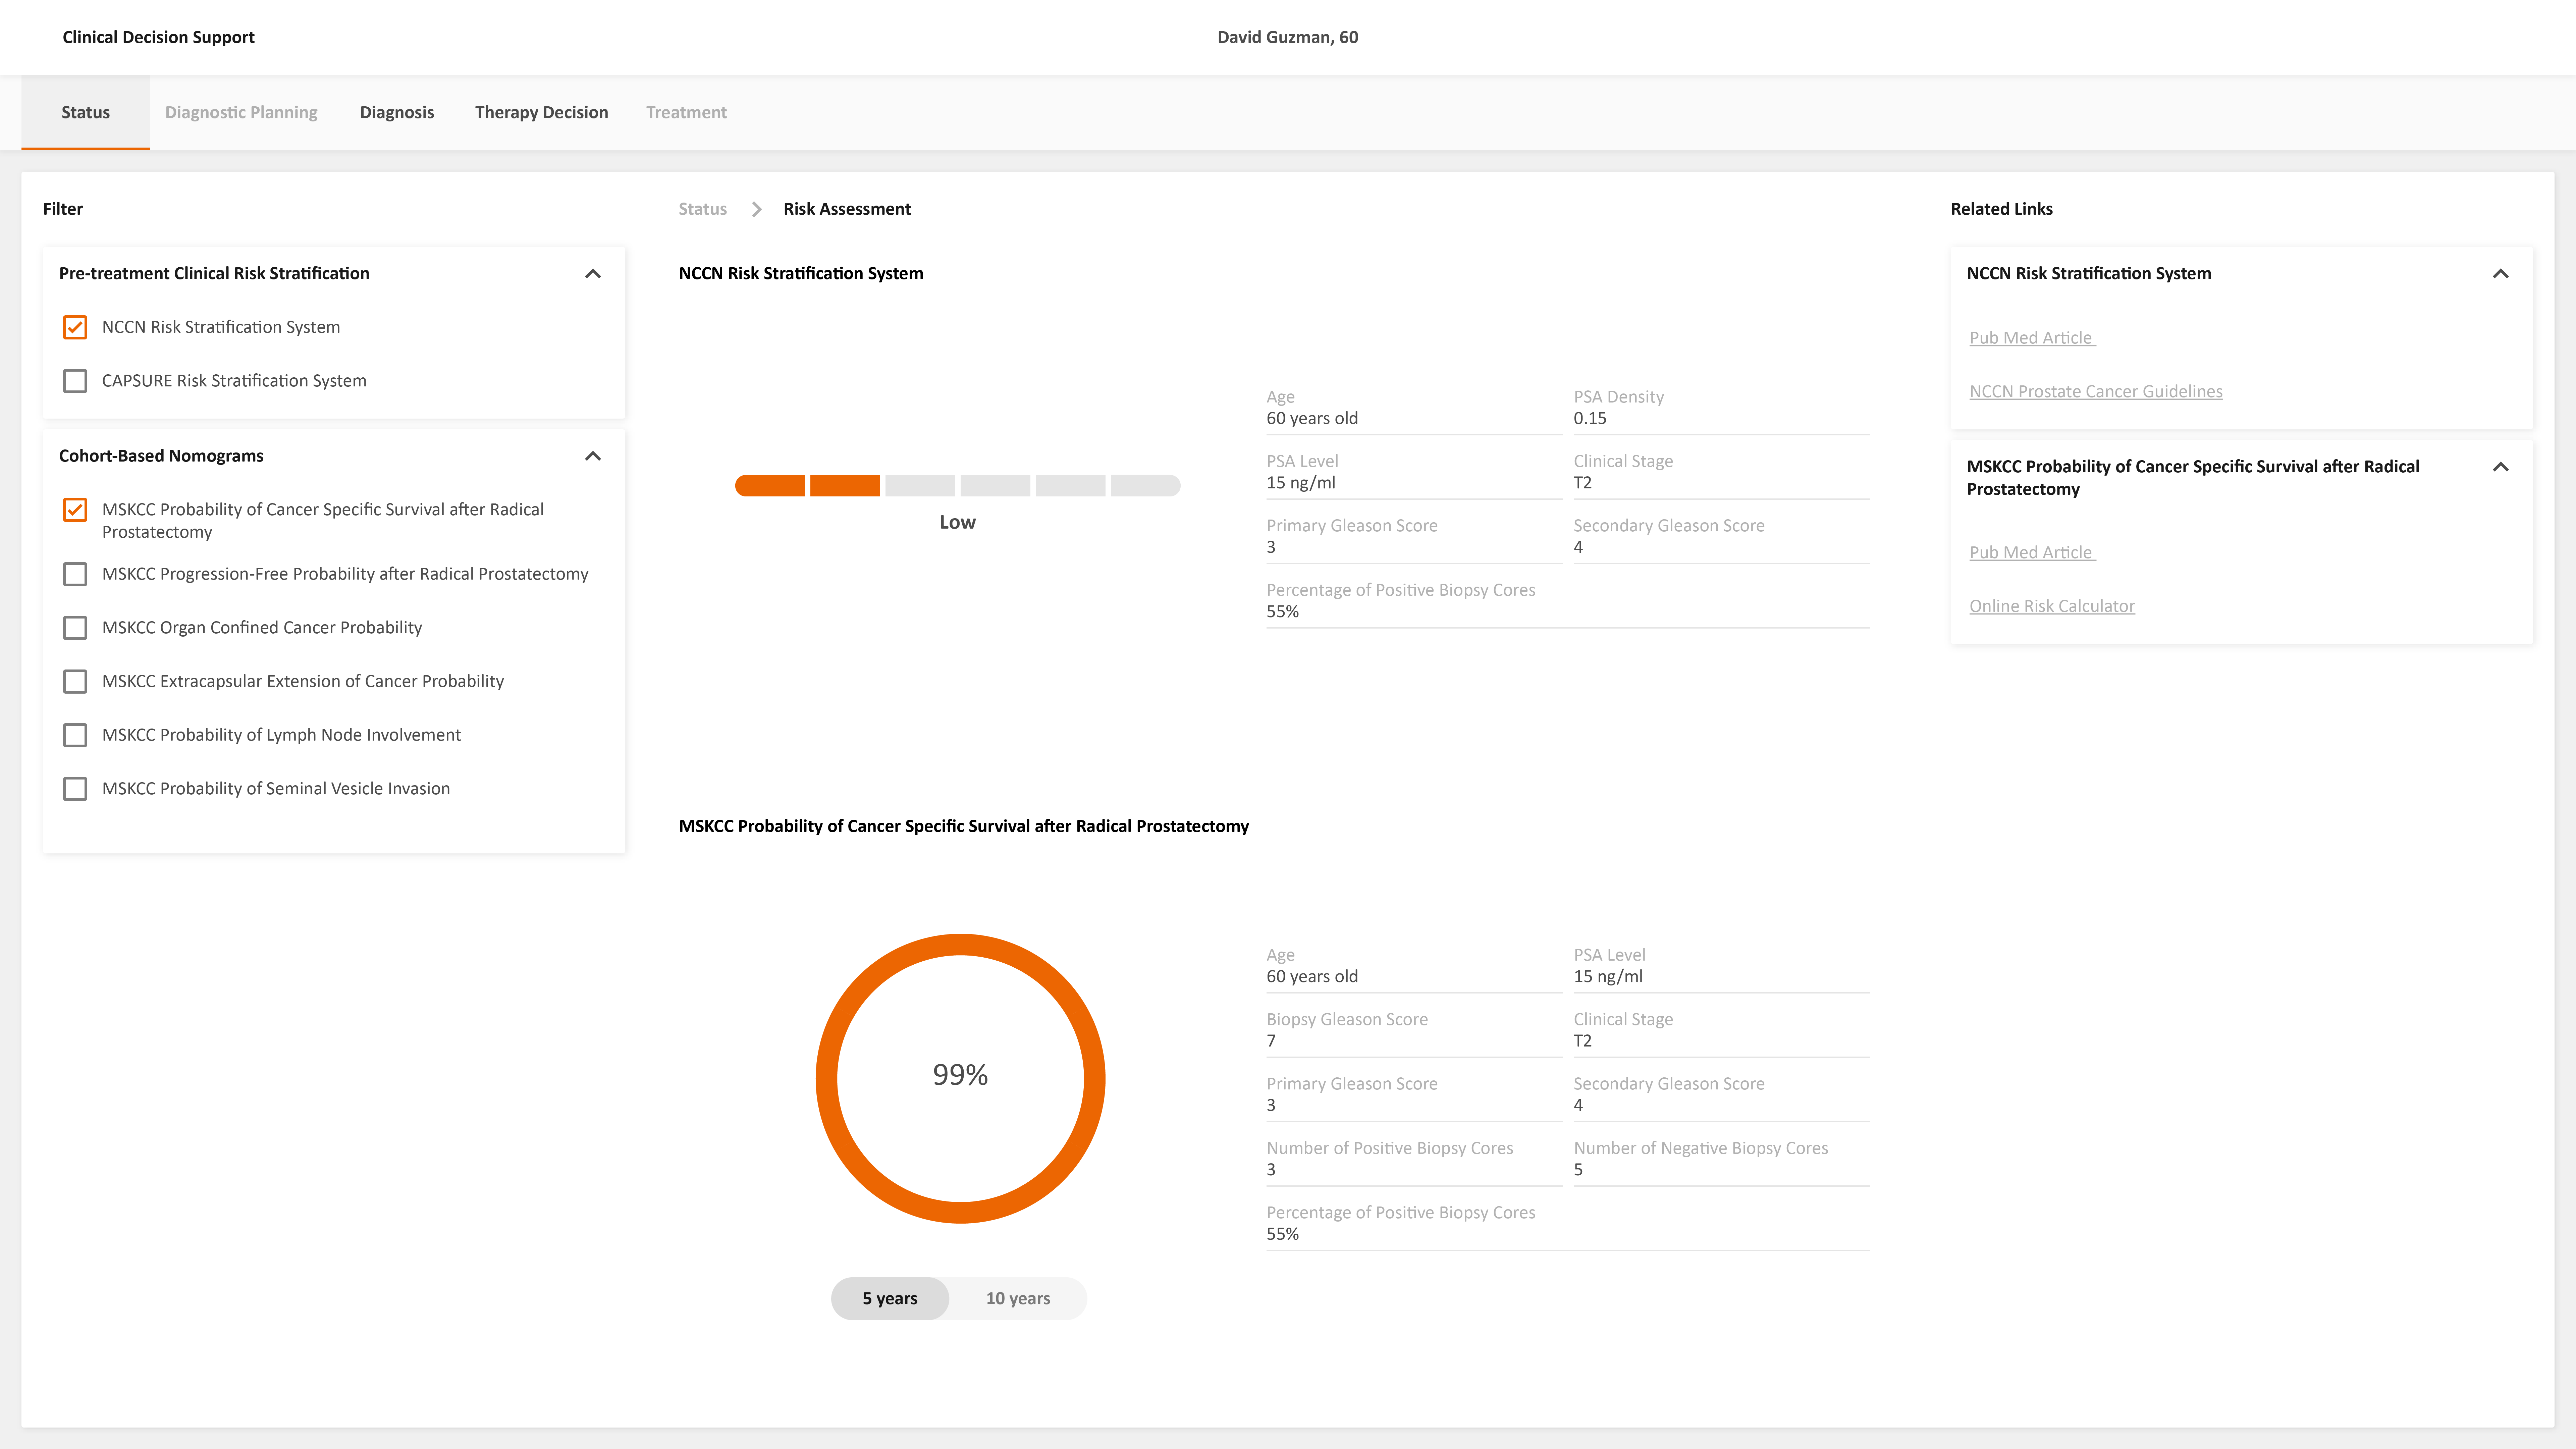The height and width of the screenshot is (1449, 2576).
Task: Click the Biopsy Gleason Score value 7
Action: 1271,1041
